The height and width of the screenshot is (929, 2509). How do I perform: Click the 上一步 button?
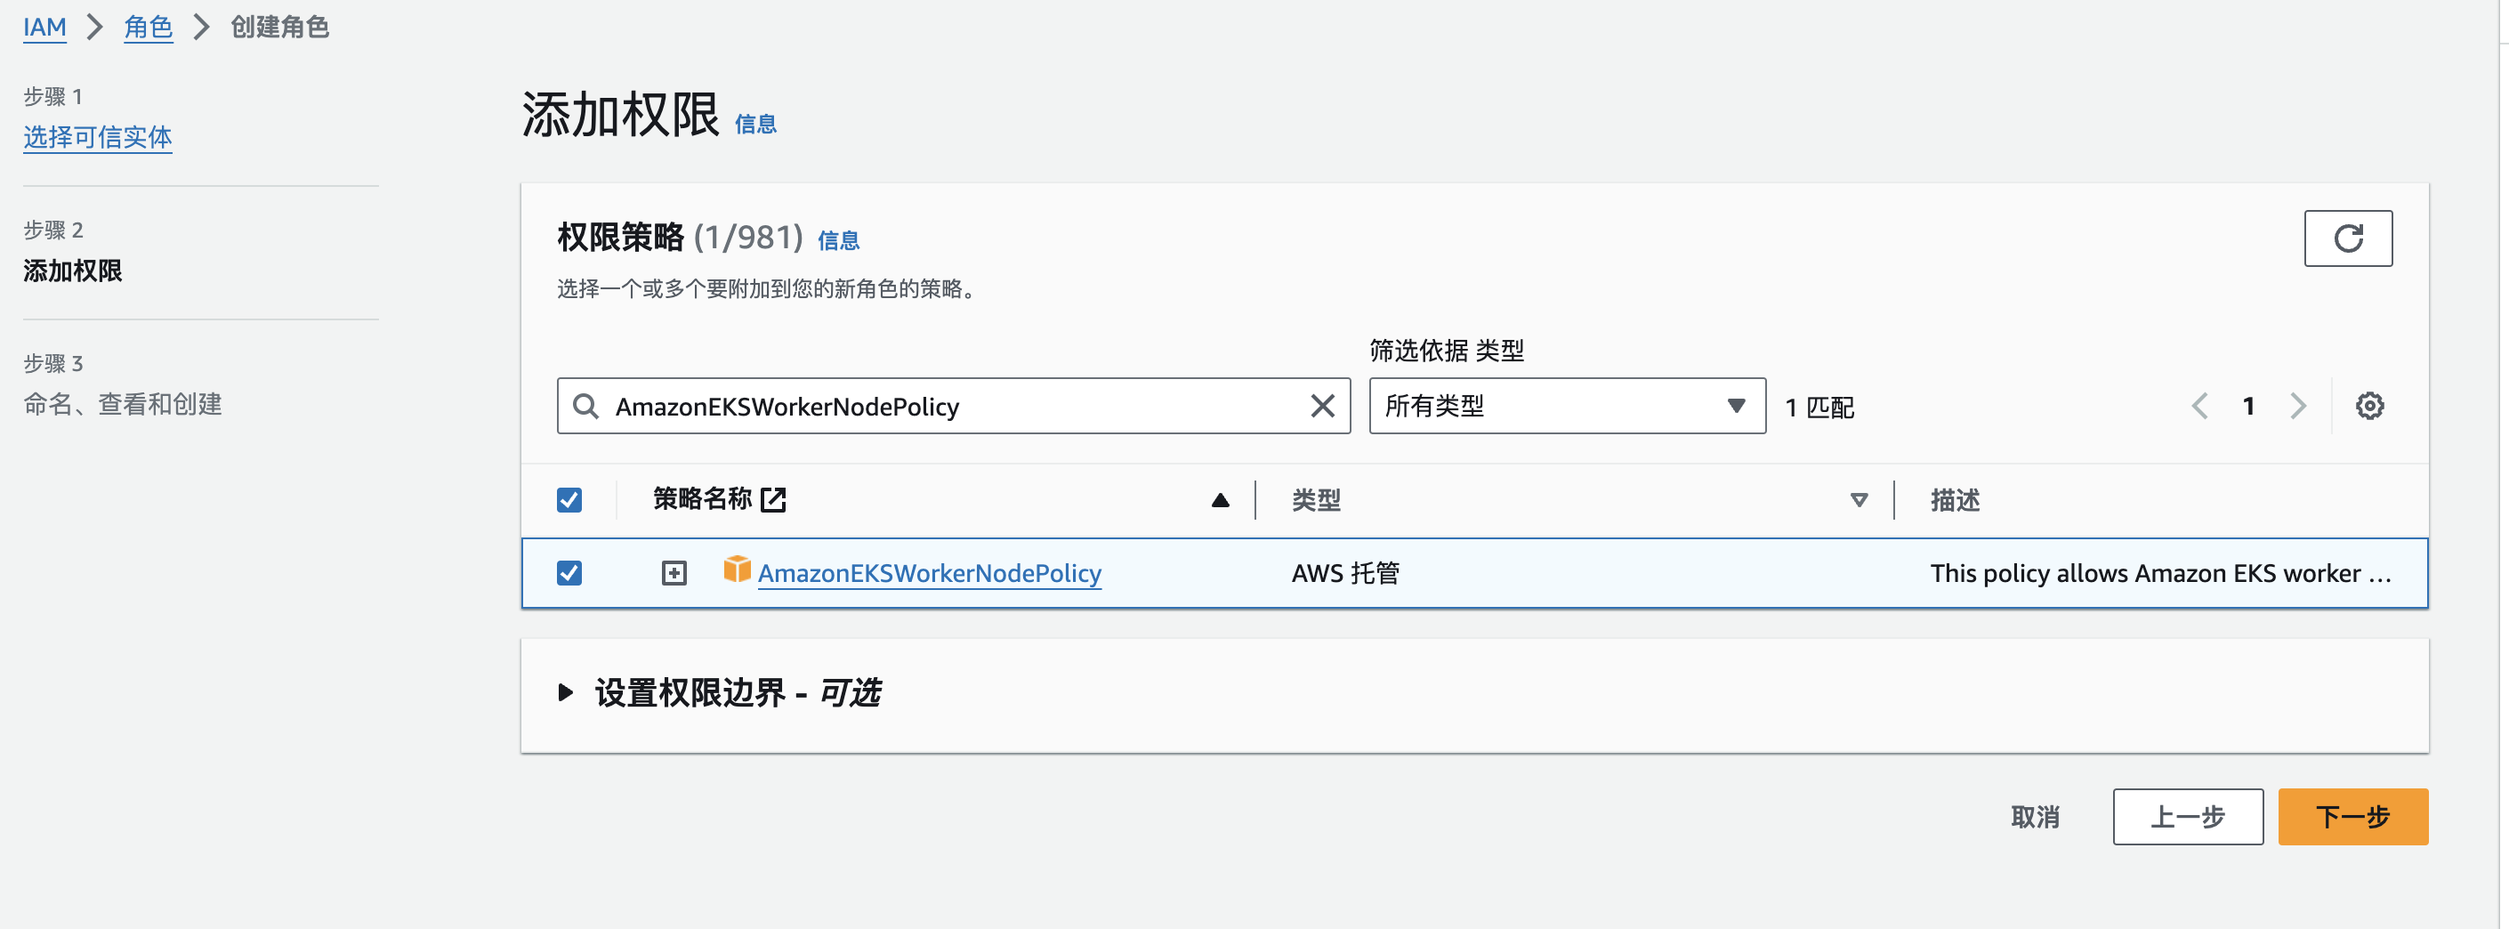click(2187, 817)
